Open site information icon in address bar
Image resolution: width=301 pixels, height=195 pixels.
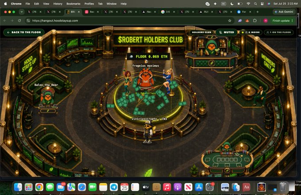click(x=28, y=21)
